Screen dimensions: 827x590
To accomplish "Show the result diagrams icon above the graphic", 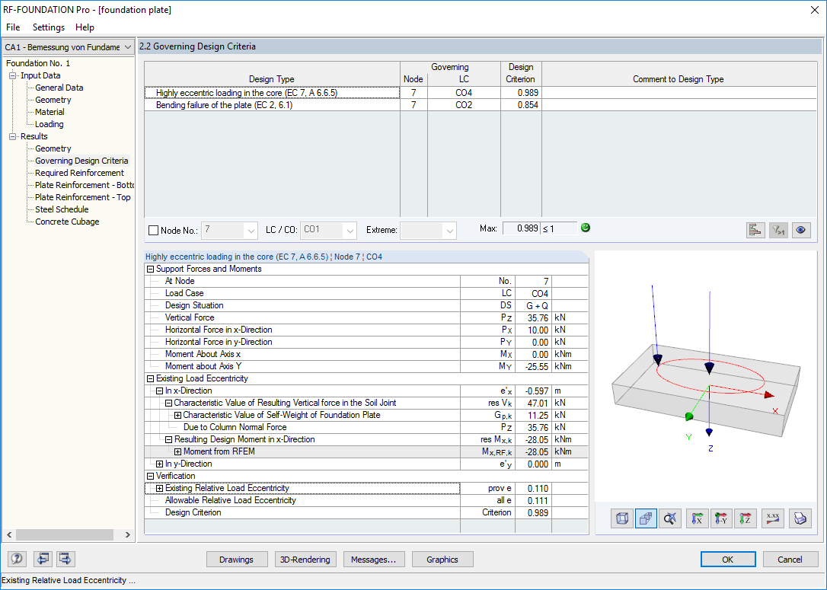I will [x=755, y=229].
